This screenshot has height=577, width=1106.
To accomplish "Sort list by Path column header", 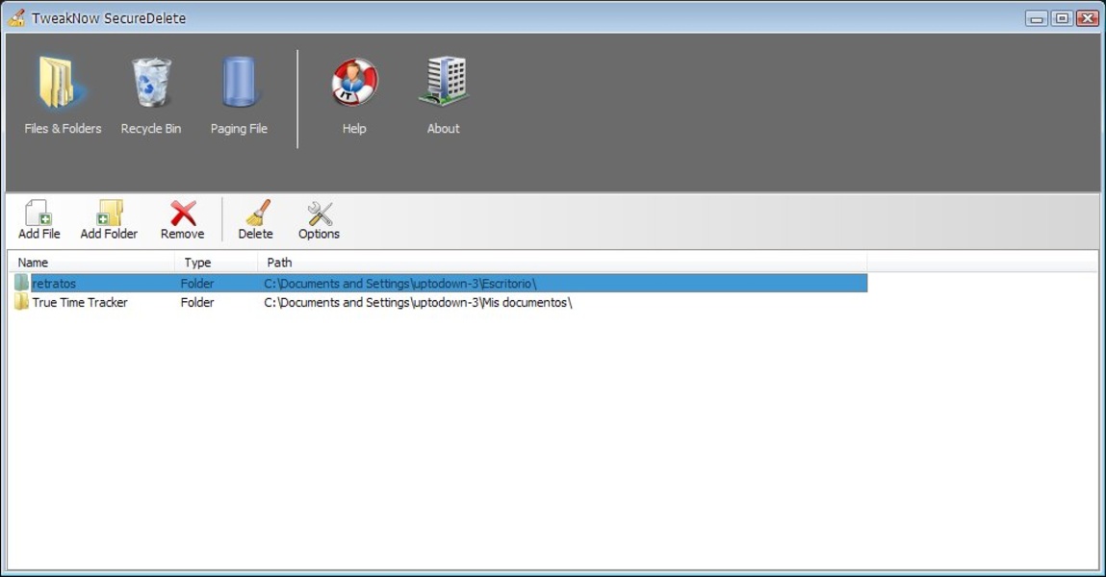I will pyautogui.click(x=562, y=263).
